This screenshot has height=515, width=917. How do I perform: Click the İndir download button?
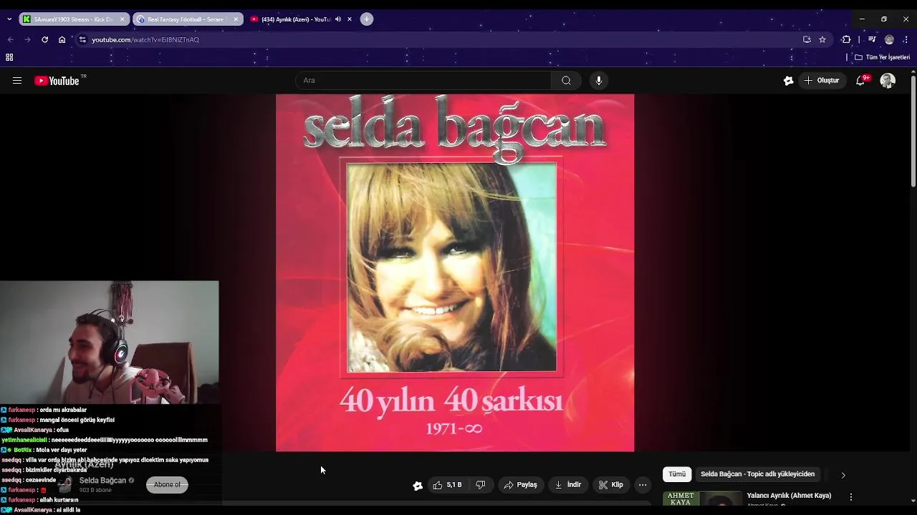[568, 485]
